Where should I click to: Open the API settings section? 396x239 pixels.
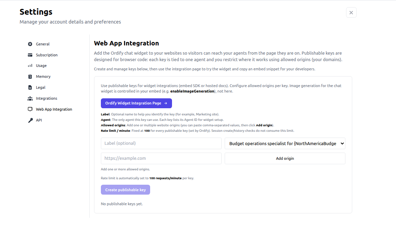click(39, 120)
